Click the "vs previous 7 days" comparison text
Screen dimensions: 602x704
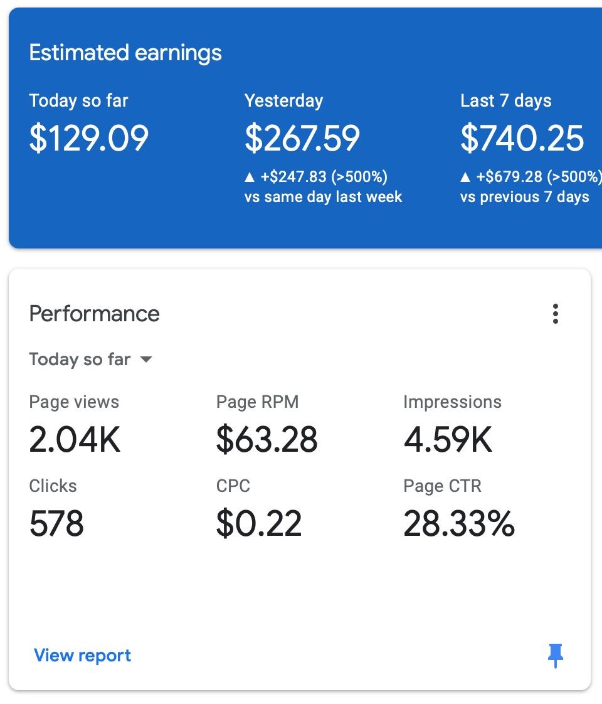point(525,197)
